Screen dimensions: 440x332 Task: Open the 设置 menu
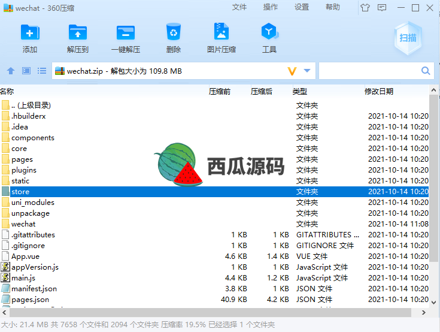tap(302, 7)
